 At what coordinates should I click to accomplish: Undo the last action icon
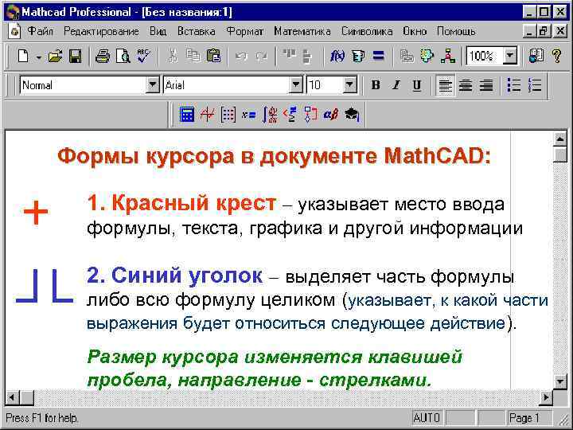tap(242, 57)
